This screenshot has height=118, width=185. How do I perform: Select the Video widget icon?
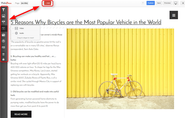coord(16,28)
